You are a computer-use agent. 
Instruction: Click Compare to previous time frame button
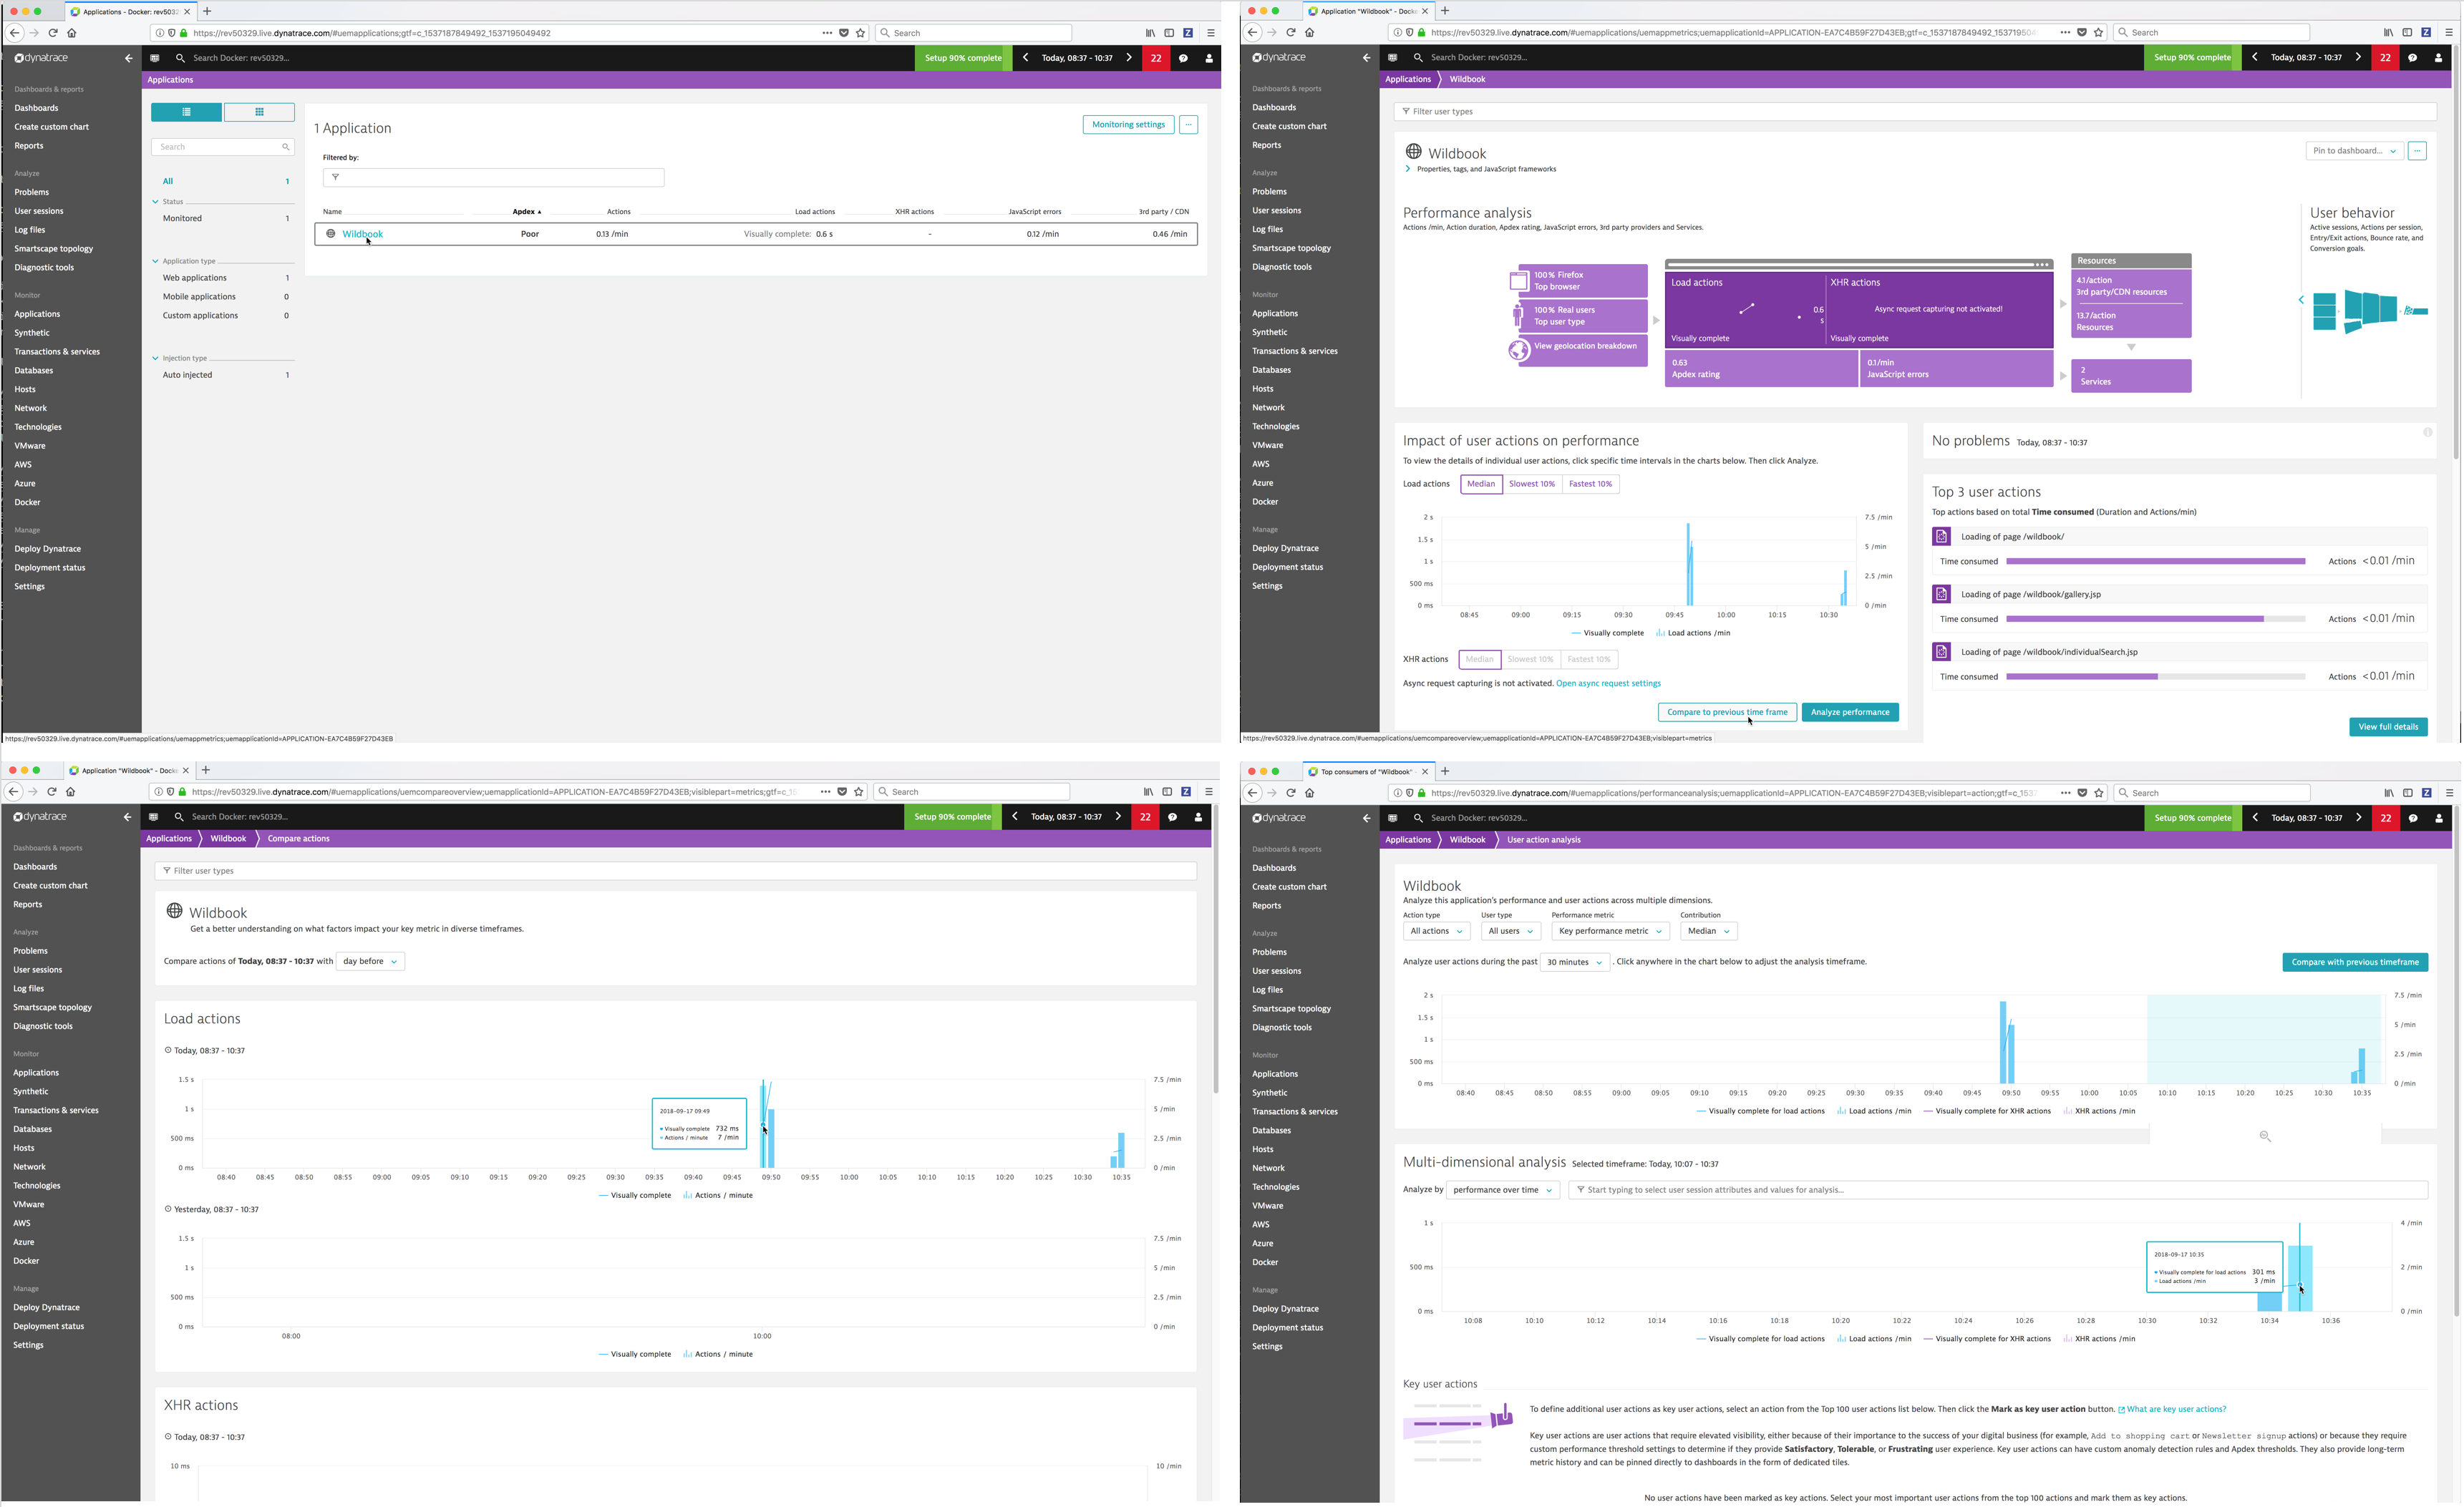click(x=1727, y=713)
